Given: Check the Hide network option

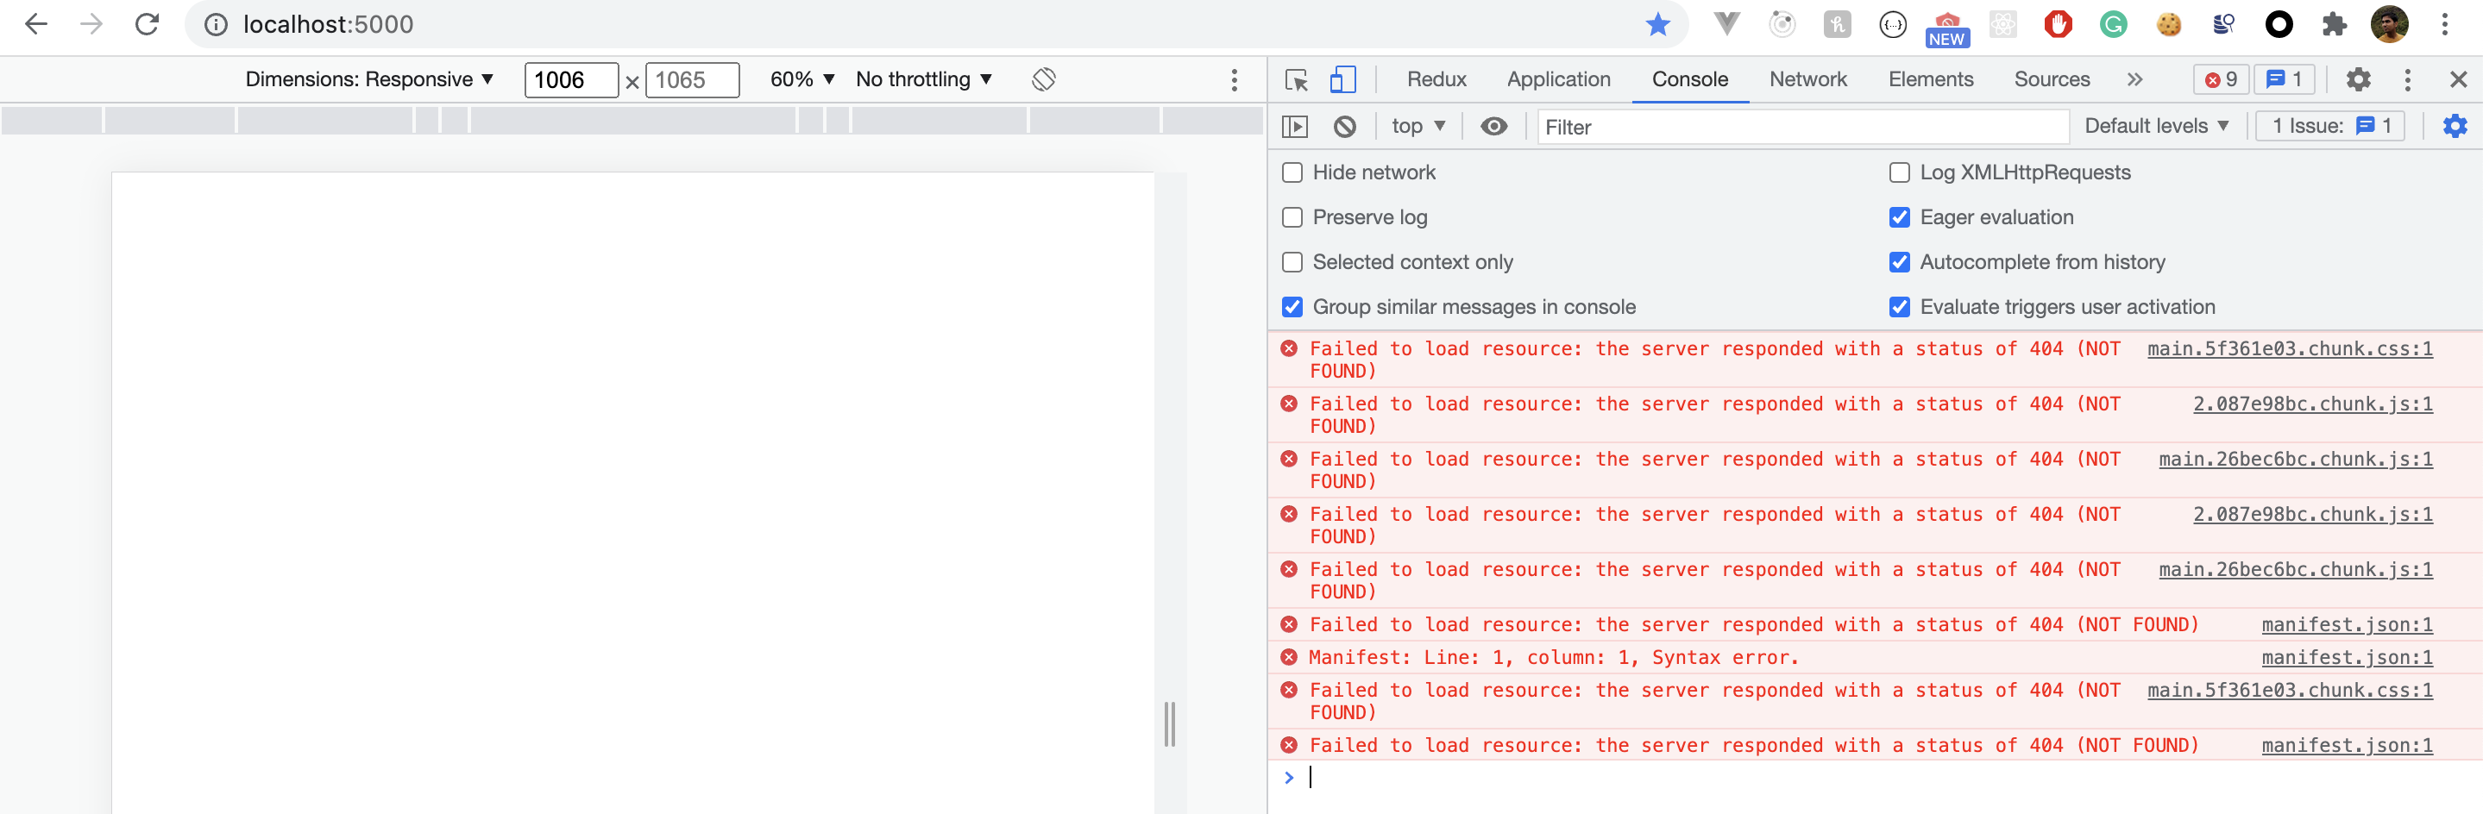Looking at the screenshot, I should 1292,172.
